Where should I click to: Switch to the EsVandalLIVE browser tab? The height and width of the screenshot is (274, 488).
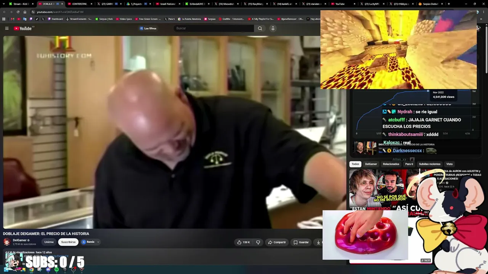coord(197,4)
